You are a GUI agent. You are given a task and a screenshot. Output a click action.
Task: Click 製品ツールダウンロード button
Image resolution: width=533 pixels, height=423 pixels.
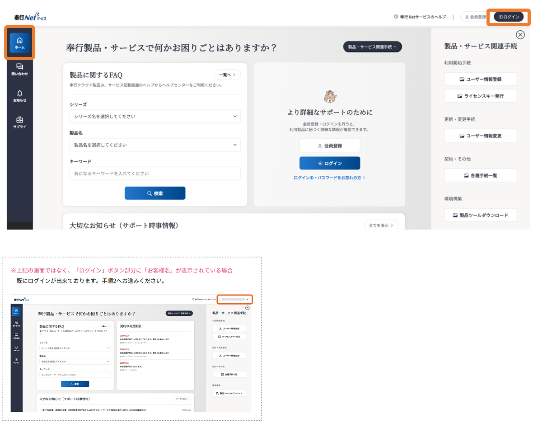tap(480, 215)
